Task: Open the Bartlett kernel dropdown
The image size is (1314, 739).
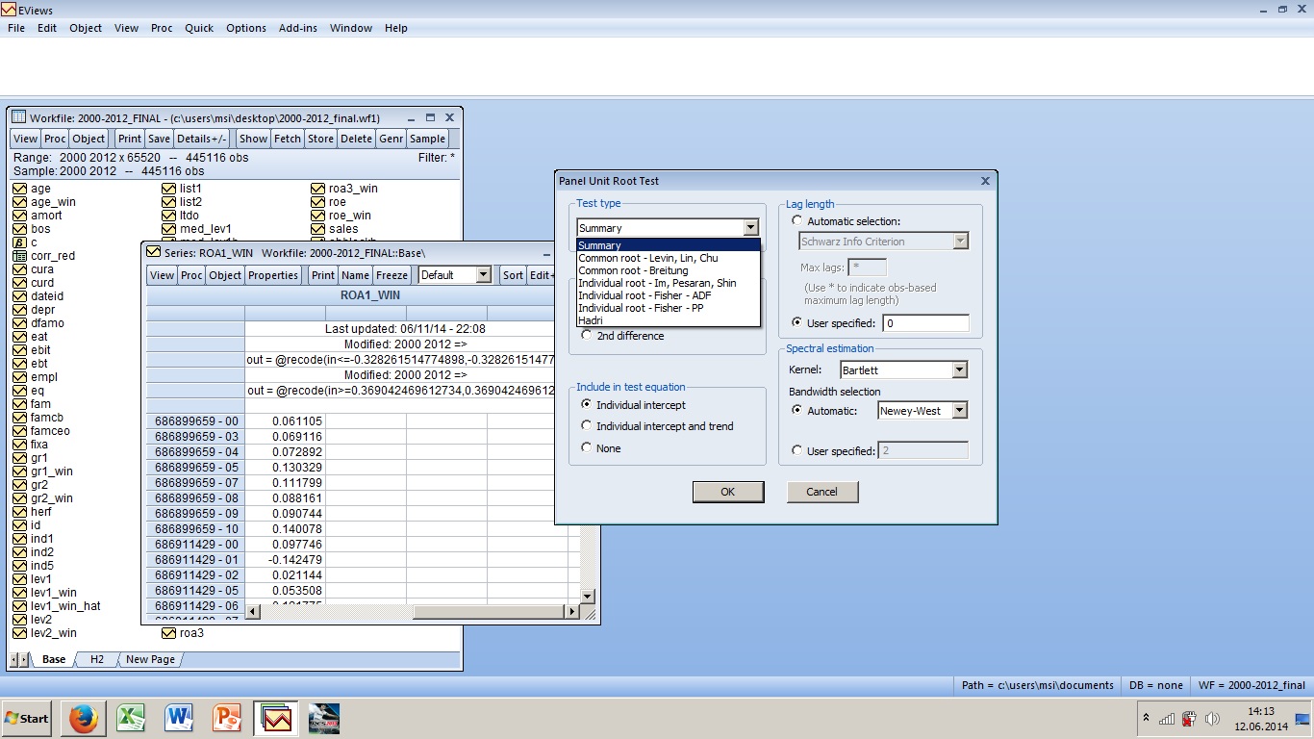Action: coord(957,369)
